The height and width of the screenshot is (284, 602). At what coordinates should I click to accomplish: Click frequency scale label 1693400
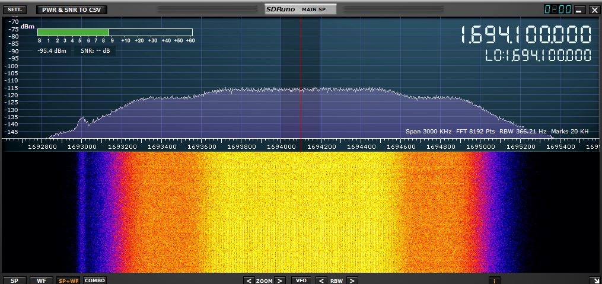[162, 146]
